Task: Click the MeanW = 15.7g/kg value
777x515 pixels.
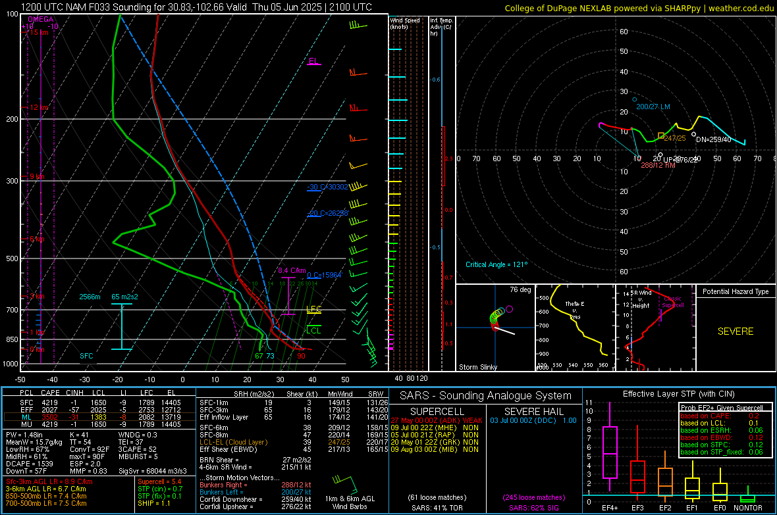Action: click(x=34, y=442)
